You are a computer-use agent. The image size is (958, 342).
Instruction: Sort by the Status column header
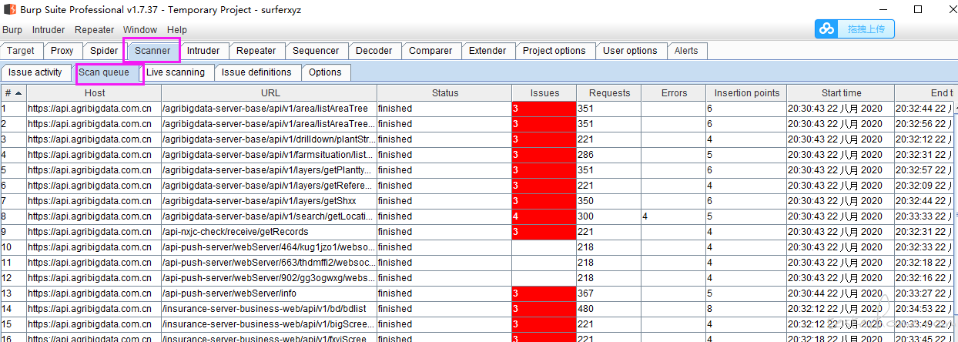coord(444,93)
